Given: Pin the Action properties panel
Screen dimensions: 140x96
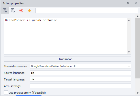Looking at the screenshot, I should click(128, 3).
